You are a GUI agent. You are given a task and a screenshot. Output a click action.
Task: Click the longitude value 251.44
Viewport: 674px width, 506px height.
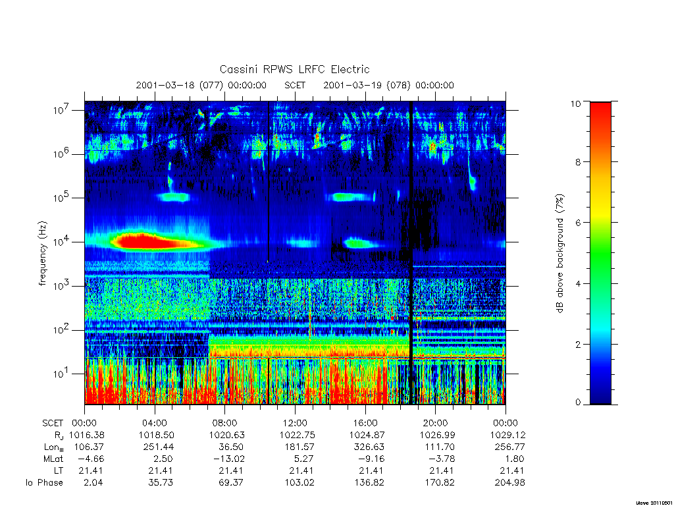point(159,447)
